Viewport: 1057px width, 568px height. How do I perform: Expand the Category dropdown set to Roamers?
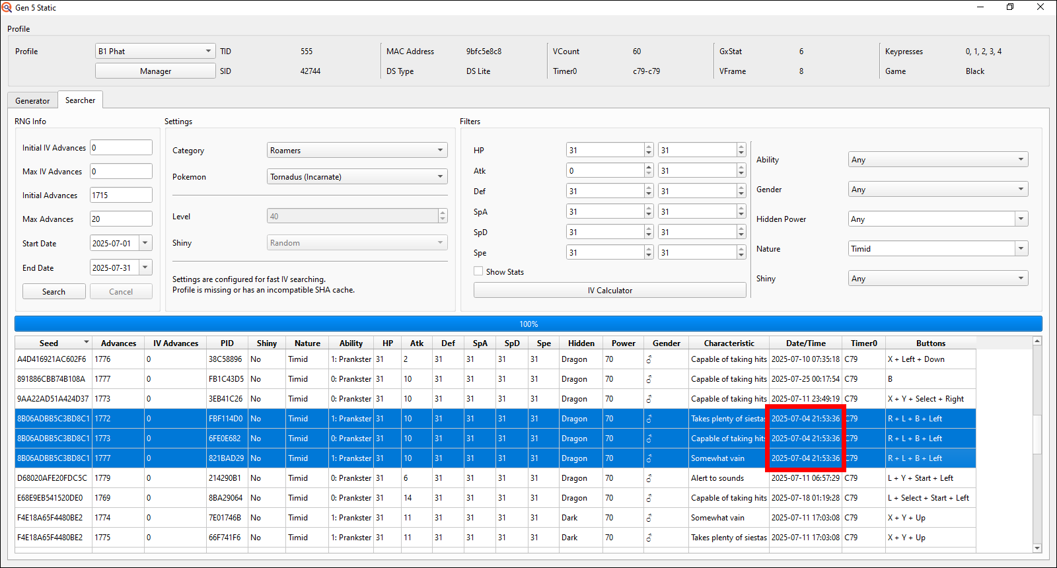click(357, 151)
